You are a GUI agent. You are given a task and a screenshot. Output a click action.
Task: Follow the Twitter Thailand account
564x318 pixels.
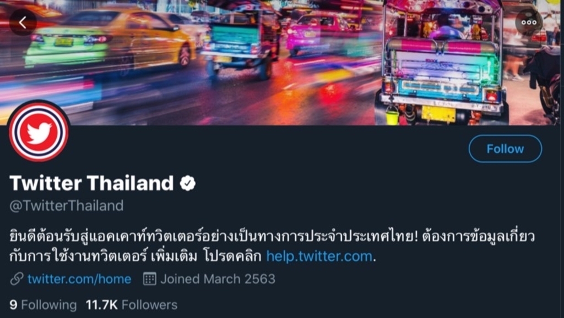click(x=505, y=149)
